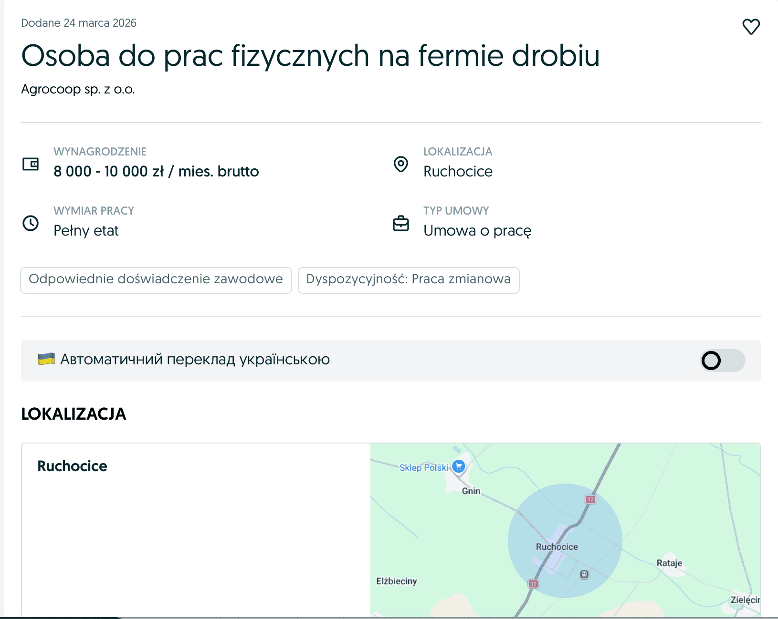Viewport: 778px width, 619px height.
Task: Click the Ruchocice label on the map
Action: click(557, 547)
